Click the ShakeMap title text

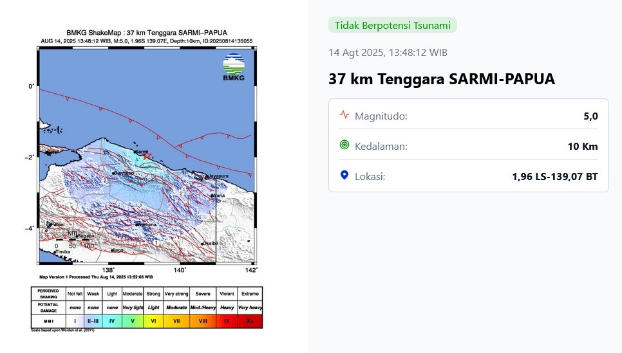coord(147,33)
